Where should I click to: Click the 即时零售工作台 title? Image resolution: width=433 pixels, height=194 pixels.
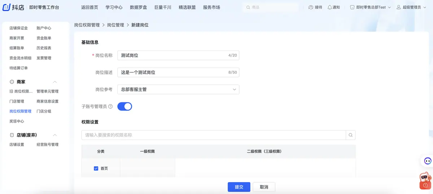pyautogui.click(x=44, y=7)
